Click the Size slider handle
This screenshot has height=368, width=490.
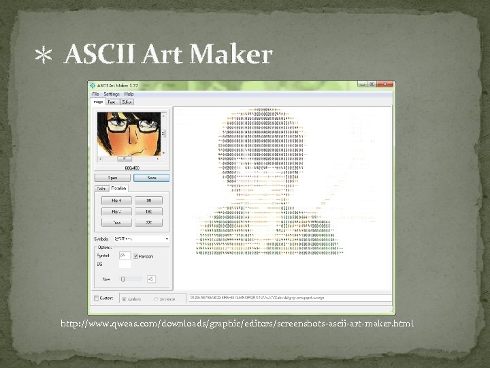[122, 279]
